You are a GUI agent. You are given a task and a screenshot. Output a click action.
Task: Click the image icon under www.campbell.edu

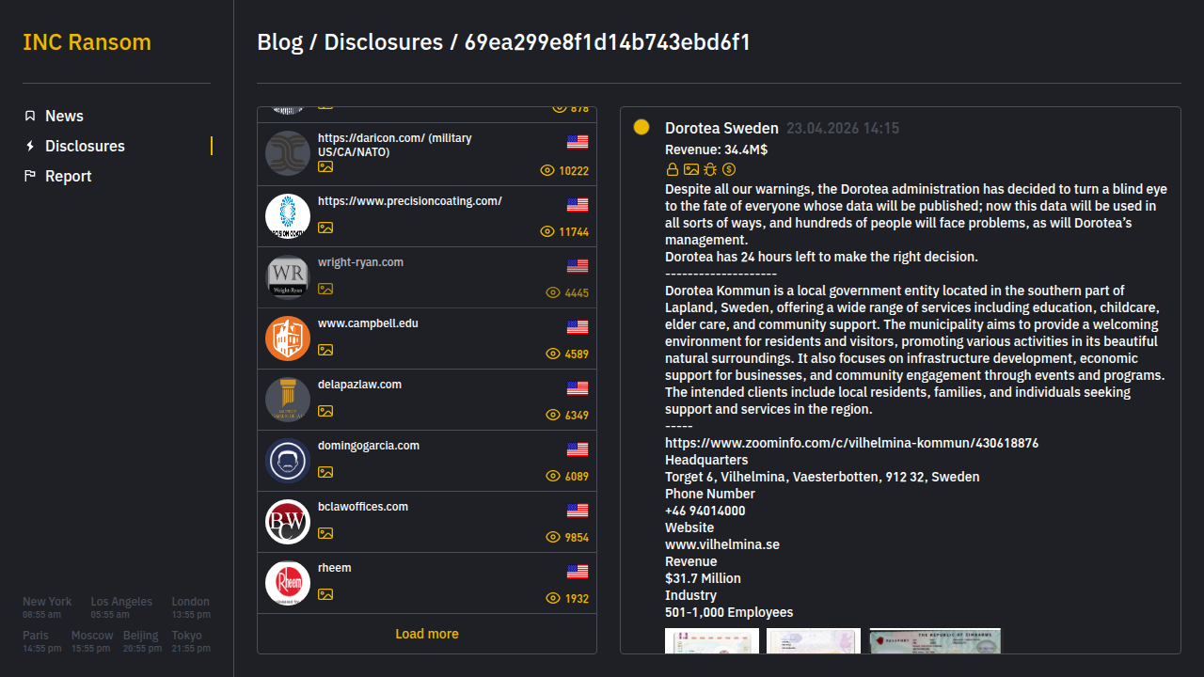(325, 350)
